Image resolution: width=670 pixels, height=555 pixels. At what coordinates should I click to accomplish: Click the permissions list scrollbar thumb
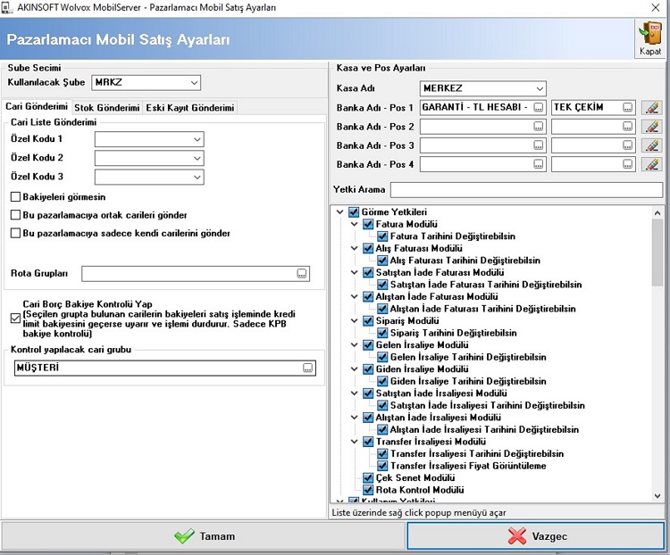[657, 252]
